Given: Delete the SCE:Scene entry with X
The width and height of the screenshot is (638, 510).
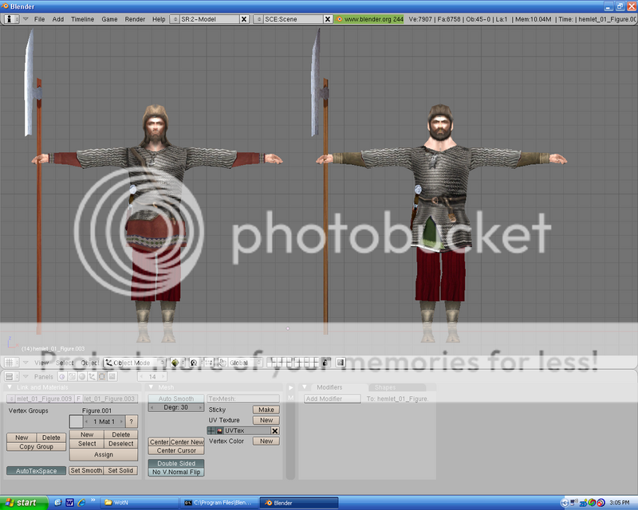Looking at the screenshot, I should pos(326,18).
